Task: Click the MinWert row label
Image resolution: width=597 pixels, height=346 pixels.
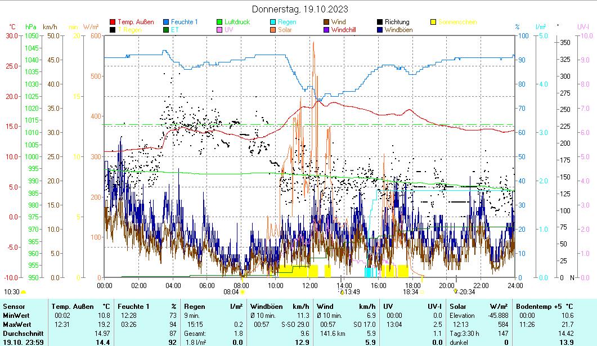Action: 16,316
